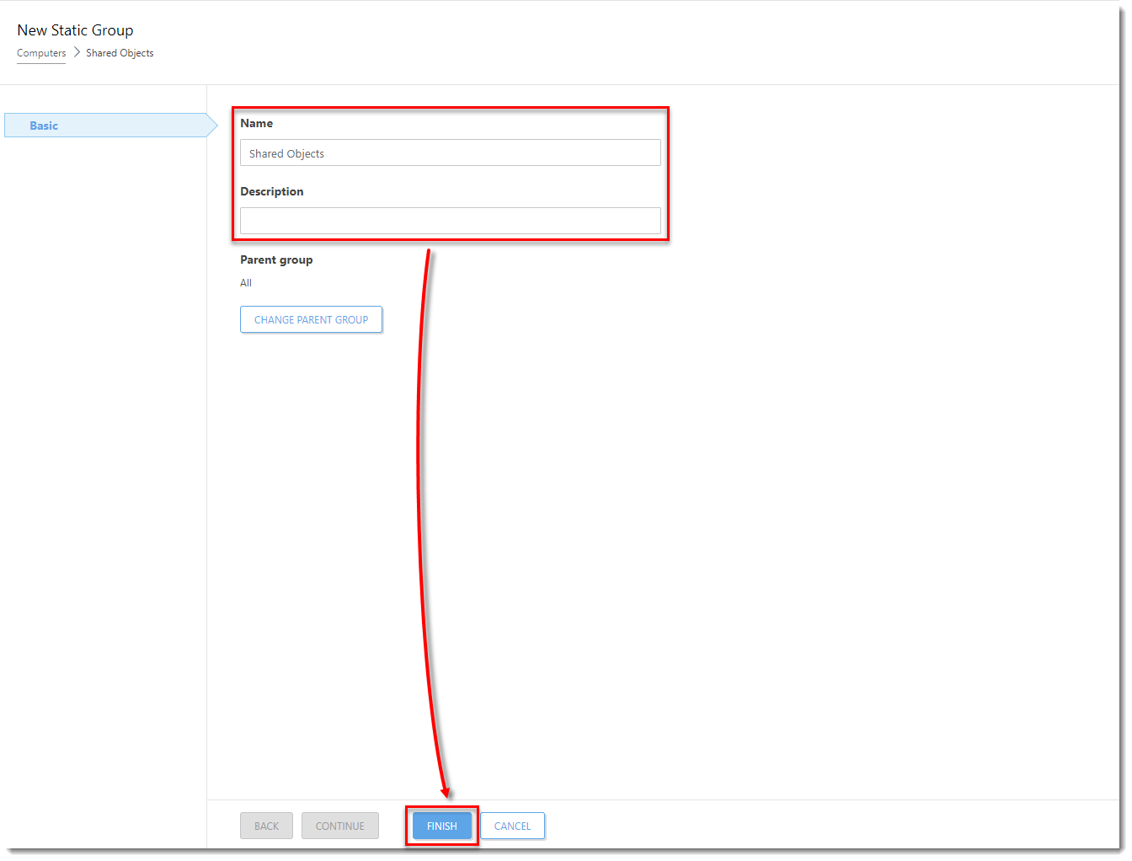Cancel the new static group wizard

click(x=512, y=826)
